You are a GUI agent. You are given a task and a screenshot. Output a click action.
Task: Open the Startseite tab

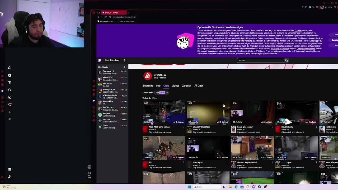click(148, 86)
